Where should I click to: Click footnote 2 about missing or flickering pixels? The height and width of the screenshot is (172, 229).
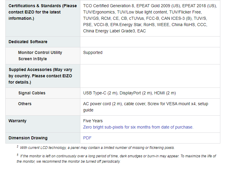(x=96, y=147)
